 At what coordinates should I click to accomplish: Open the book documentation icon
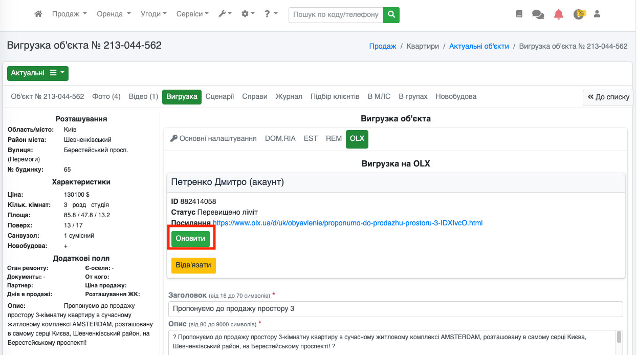pos(519,14)
